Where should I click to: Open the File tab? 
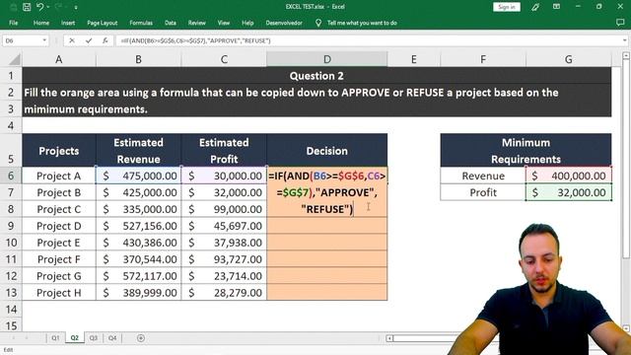13,23
